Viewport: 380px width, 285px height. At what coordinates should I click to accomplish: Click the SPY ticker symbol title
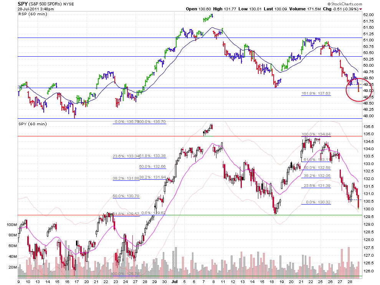(x=23, y=4)
